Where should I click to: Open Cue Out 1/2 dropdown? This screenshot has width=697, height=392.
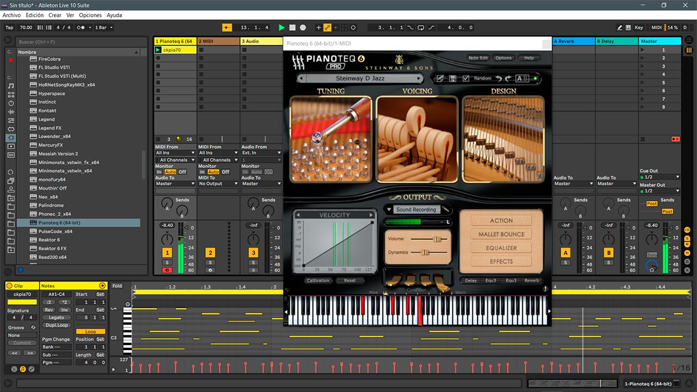[x=660, y=177]
